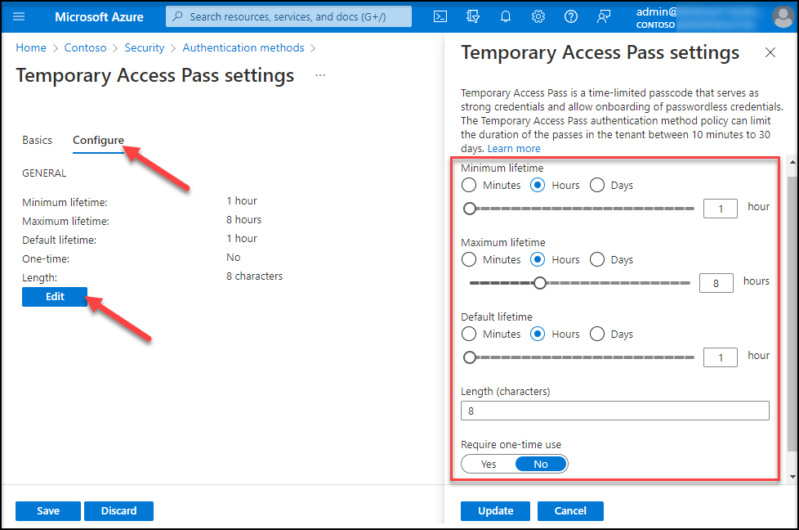Open the Help question mark menu
Screen dimensions: 799x530
[571, 16]
